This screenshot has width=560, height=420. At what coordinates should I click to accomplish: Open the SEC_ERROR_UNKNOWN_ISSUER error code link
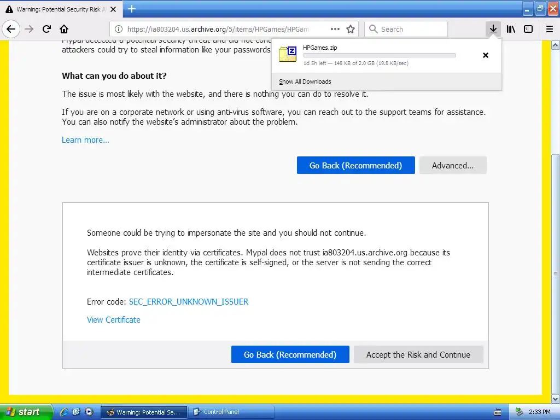(x=189, y=302)
